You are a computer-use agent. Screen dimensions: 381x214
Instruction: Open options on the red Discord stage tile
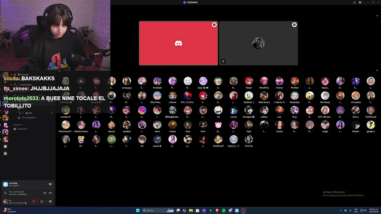click(214, 25)
